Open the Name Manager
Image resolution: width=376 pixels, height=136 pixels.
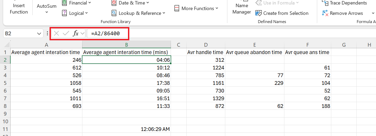(x=242, y=8)
